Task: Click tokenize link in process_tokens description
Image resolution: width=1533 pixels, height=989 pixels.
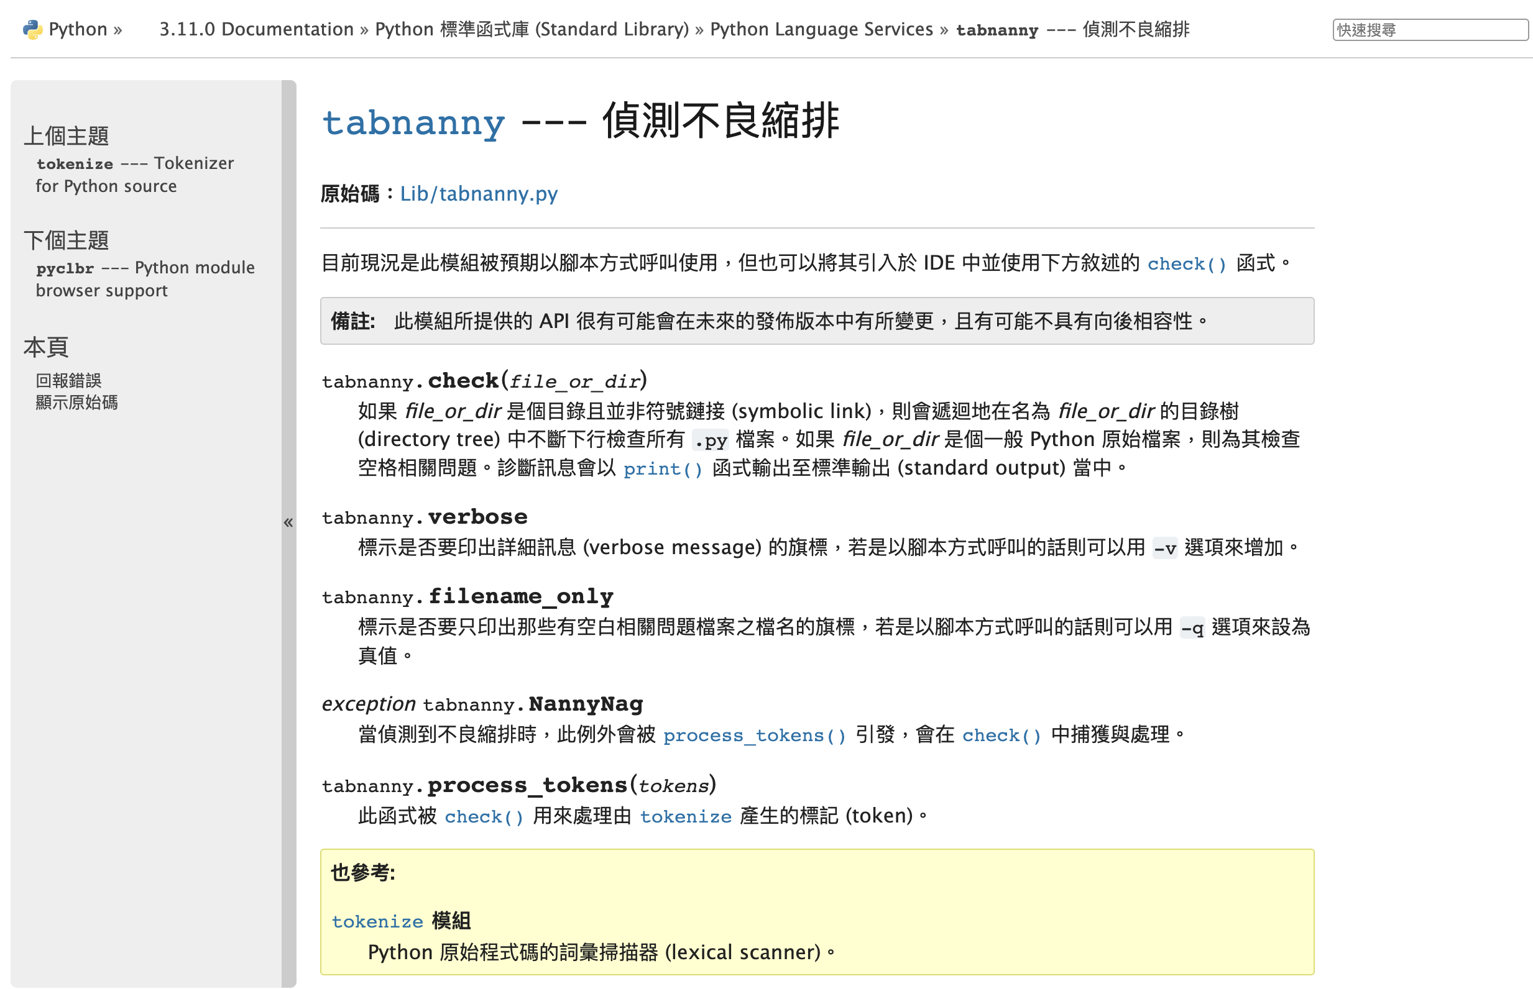Action: coord(685,817)
